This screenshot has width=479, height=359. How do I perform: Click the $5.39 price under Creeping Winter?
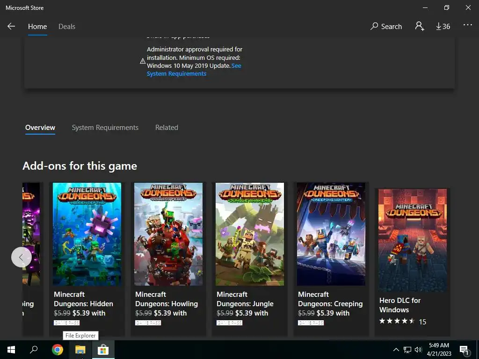click(325, 313)
